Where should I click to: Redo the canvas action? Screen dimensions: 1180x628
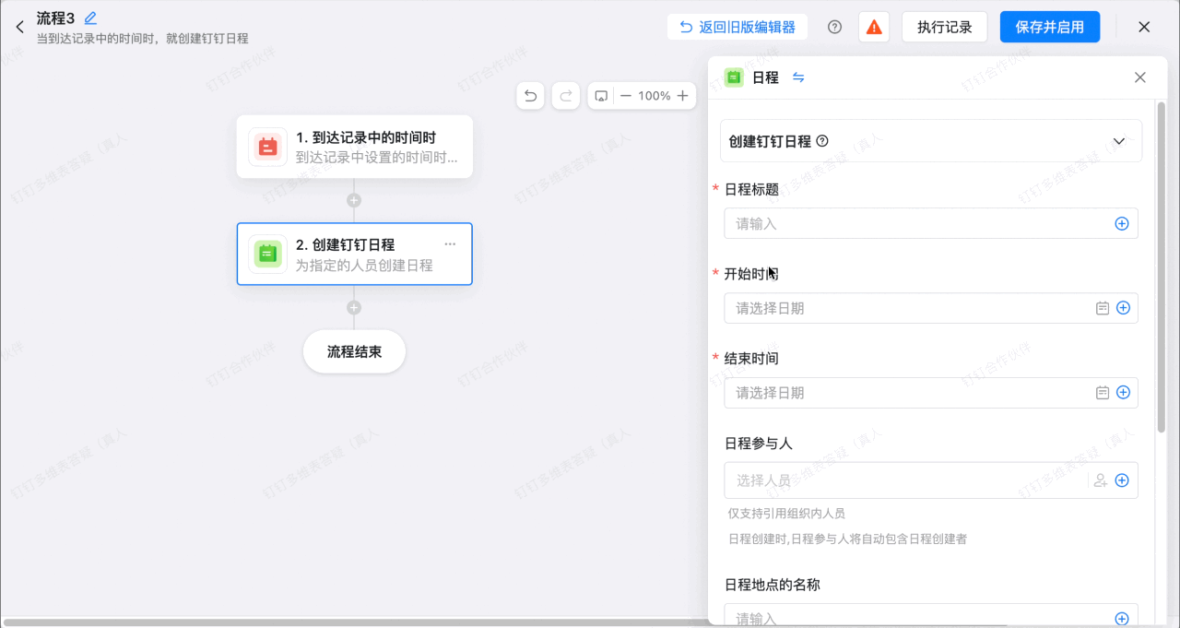(566, 96)
